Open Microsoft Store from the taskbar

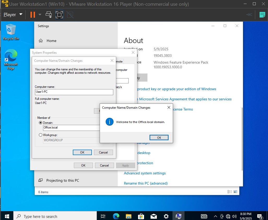tap(141, 216)
